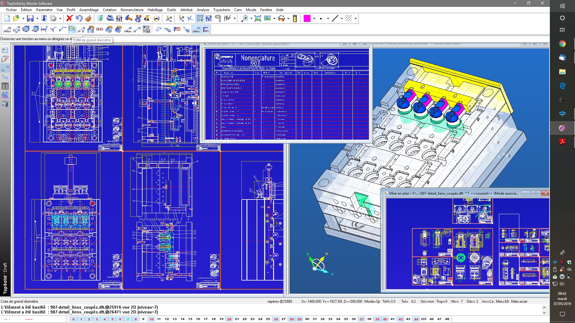Select the table icon in left sidebar

5,86
